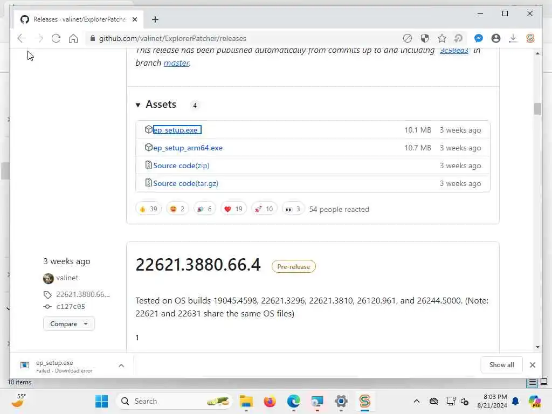Show hidden tray icons chevron

click(x=417, y=401)
